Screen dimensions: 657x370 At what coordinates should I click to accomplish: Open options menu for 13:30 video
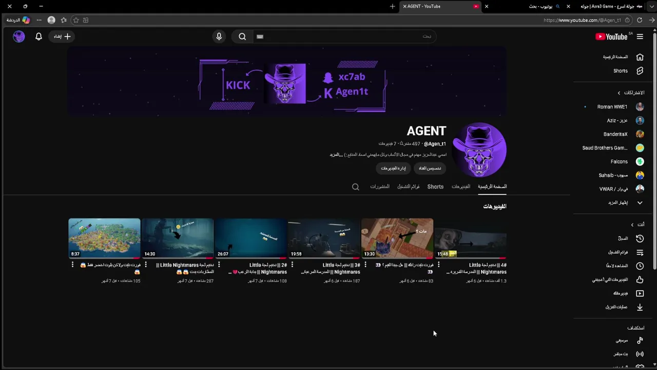pyautogui.click(x=365, y=265)
